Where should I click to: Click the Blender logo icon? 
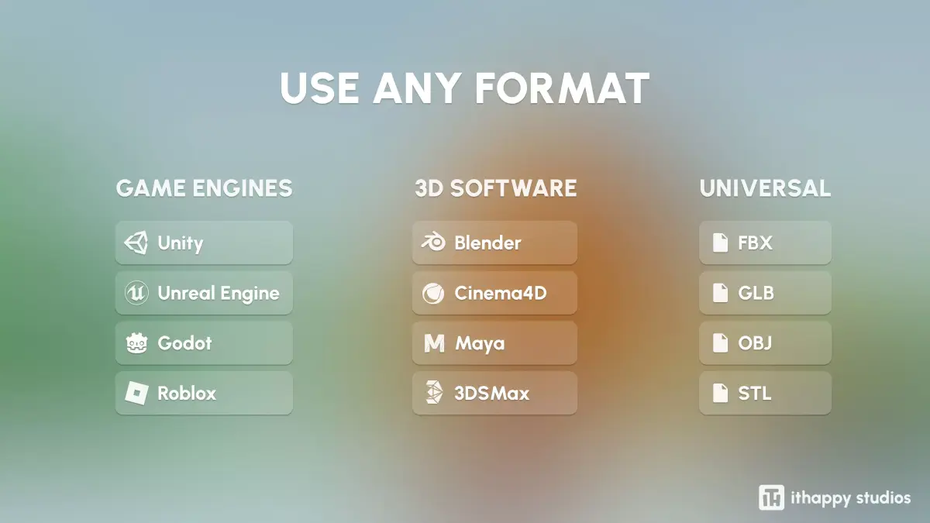click(x=432, y=243)
